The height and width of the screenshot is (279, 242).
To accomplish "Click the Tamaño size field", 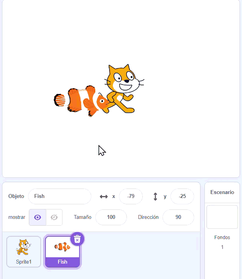I will tap(111, 217).
